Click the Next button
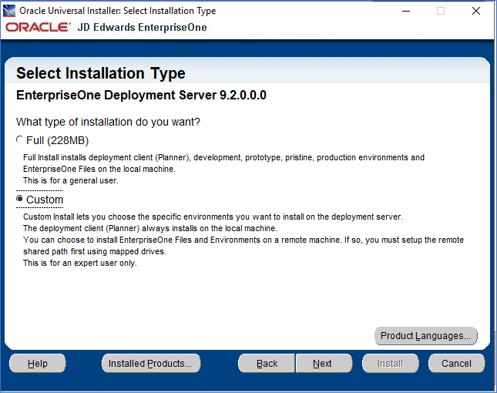Image resolution: width=497 pixels, height=393 pixels. click(x=324, y=363)
